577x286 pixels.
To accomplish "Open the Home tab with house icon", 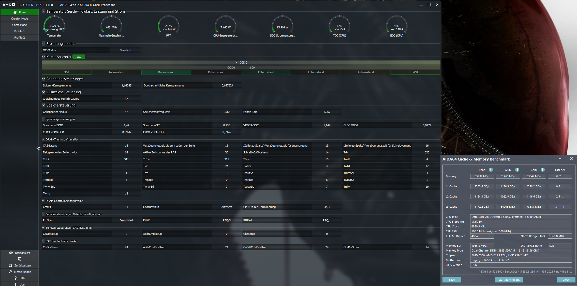I will (19, 12).
